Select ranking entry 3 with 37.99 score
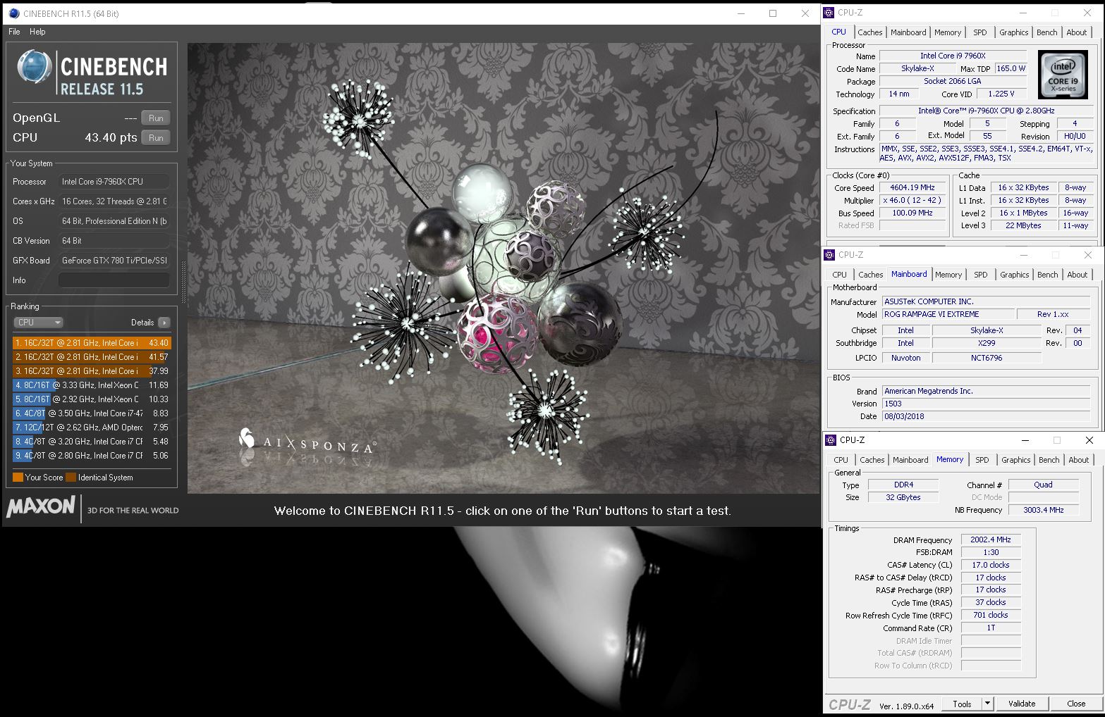This screenshot has width=1105, height=717. point(92,371)
